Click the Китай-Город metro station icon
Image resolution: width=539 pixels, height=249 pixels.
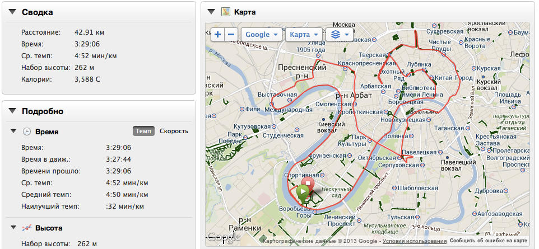tap(431, 78)
